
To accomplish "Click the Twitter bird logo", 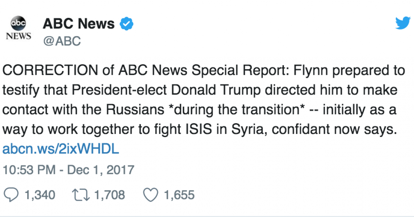I will pos(402,24).
